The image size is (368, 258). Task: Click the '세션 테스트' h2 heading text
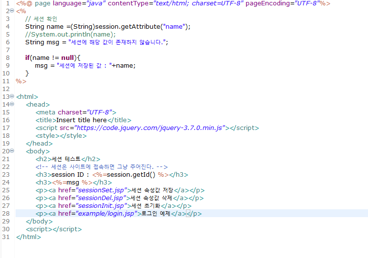click(66, 159)
